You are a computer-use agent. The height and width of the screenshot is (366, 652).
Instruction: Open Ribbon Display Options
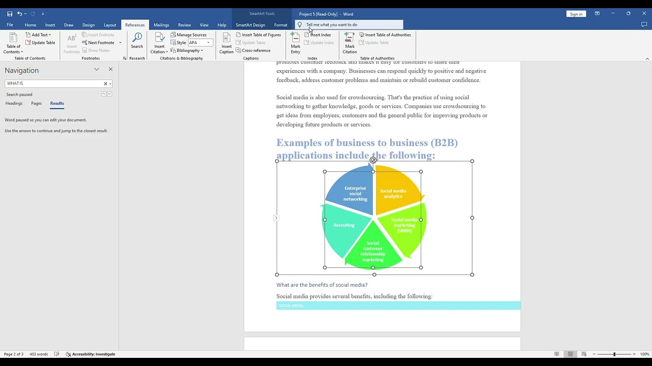coord(597,14)
